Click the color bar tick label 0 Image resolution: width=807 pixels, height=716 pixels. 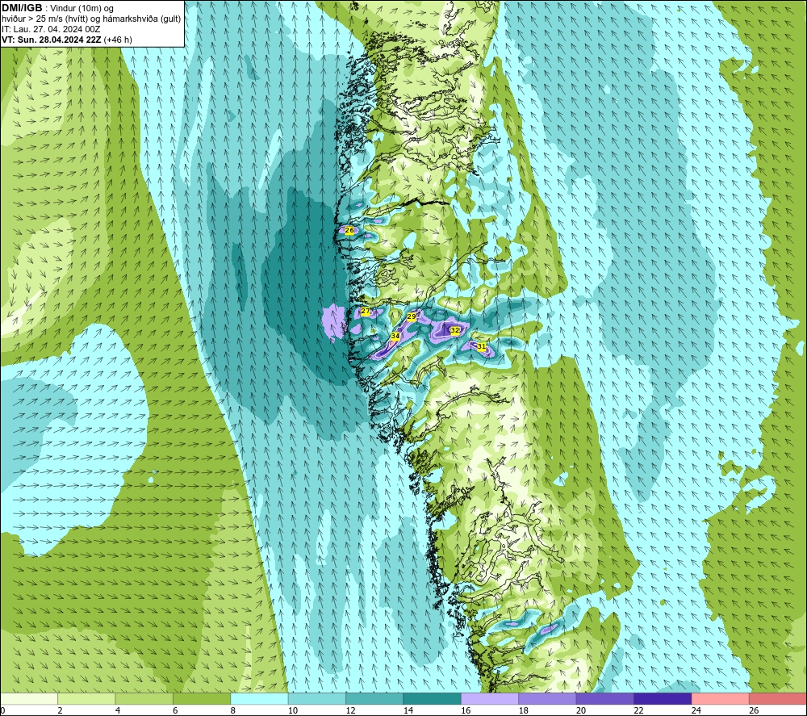2,710
